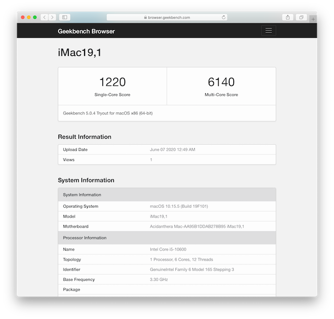Show the tab overview button
The image size is (334, 319).
pos(301,17)
